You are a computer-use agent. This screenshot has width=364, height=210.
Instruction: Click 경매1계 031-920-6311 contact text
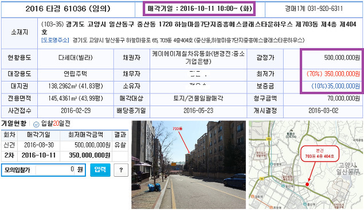tap(314, 9)
